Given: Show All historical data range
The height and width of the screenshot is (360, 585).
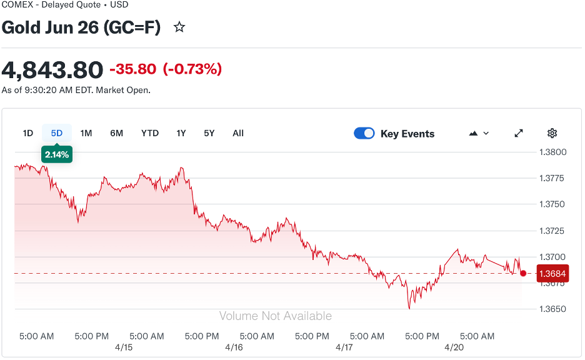Looking at the screenshot, I should pos(238,133).
